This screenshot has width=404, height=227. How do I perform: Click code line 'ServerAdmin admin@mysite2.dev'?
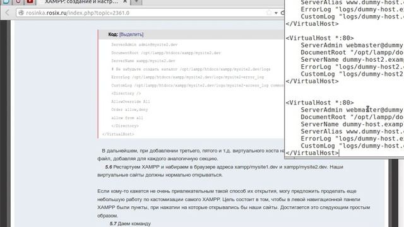[145, 45]
